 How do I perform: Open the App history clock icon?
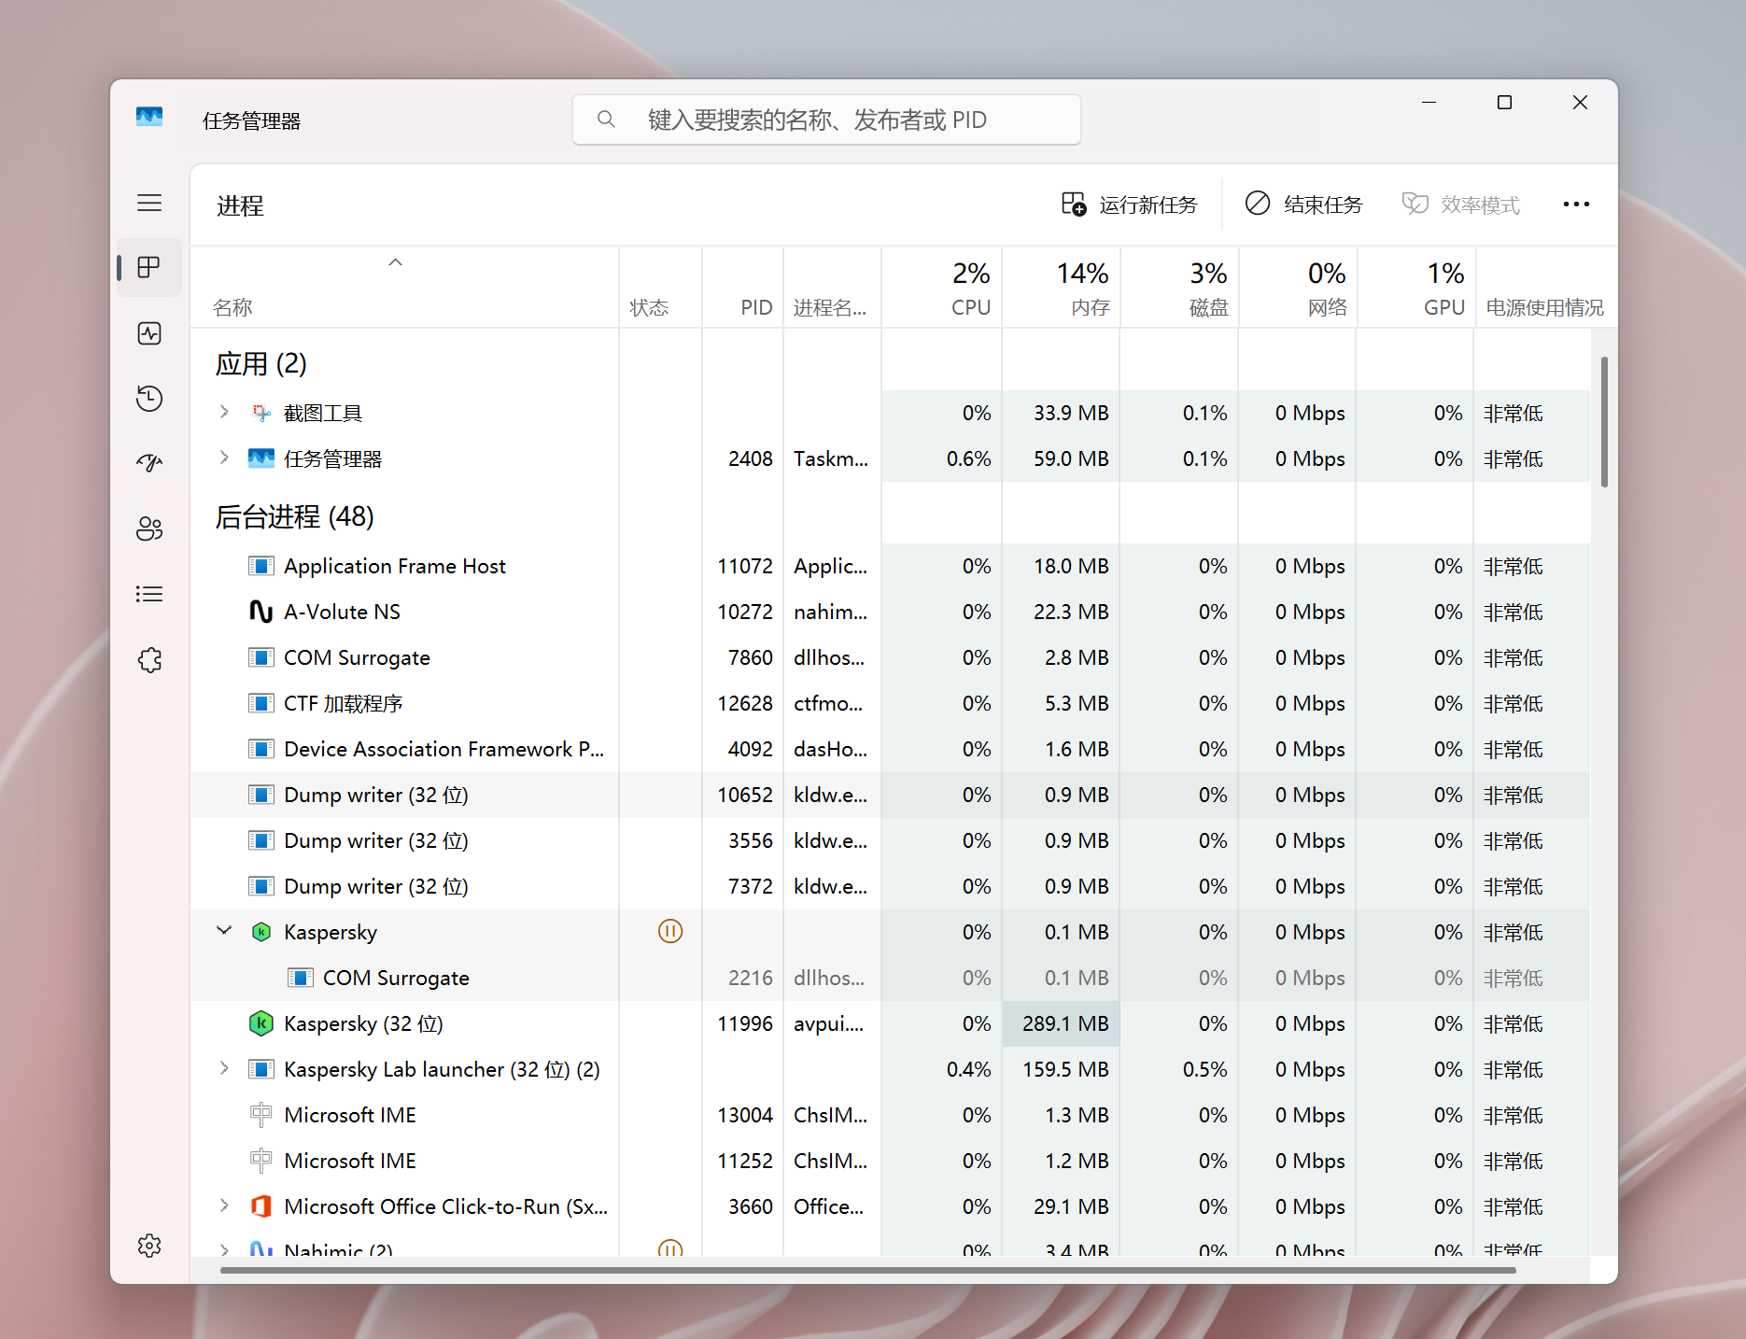tap(149, 399)
